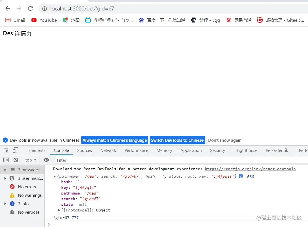The image size is (308, 227).
Task: Switch to the Memory tab
Action: 164,150
